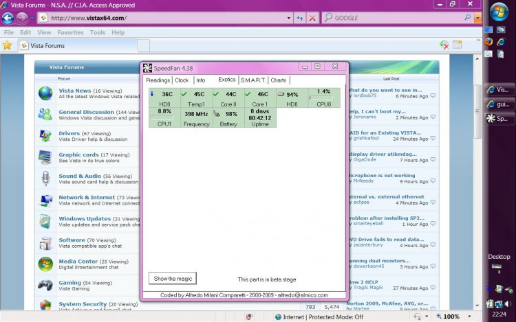Click the battery power tray icon

tap(490, 304)
